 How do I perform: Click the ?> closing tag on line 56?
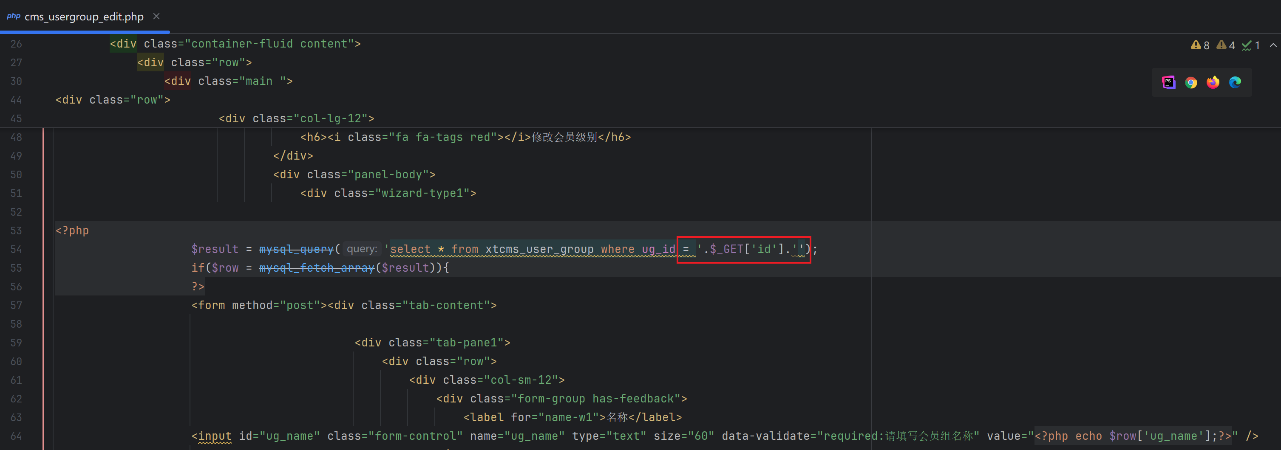pyautogui.click(x=198, y=287)
